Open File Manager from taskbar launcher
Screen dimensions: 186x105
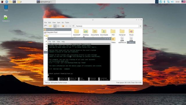coord(10,2)
